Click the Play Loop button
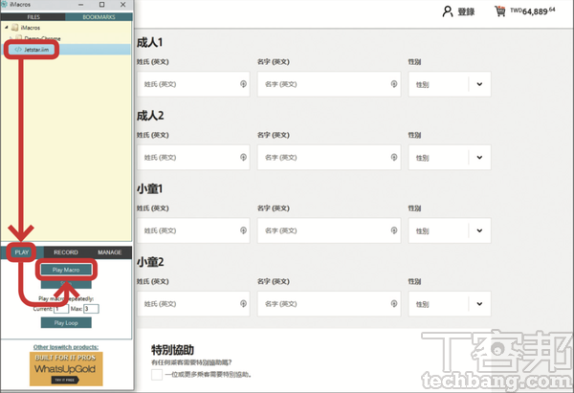574x393 pixels. tap(66, 323)
